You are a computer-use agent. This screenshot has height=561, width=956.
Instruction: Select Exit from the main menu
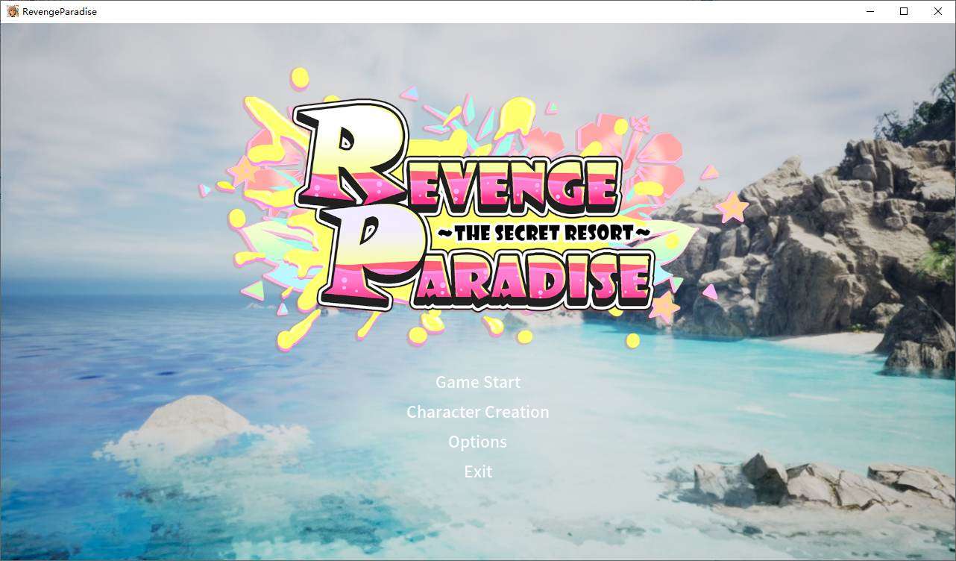coord(477,471)
